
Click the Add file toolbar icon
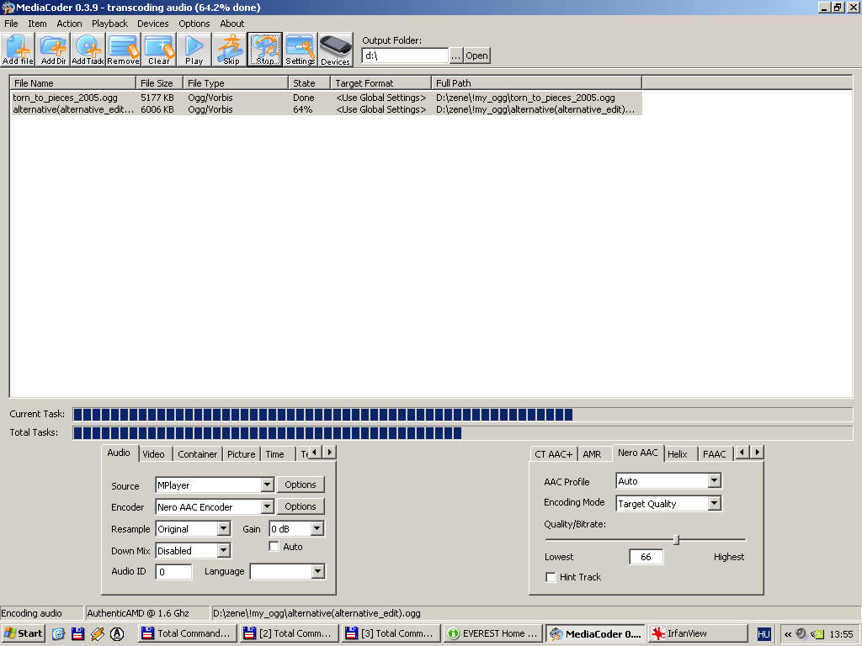(19, 50)
